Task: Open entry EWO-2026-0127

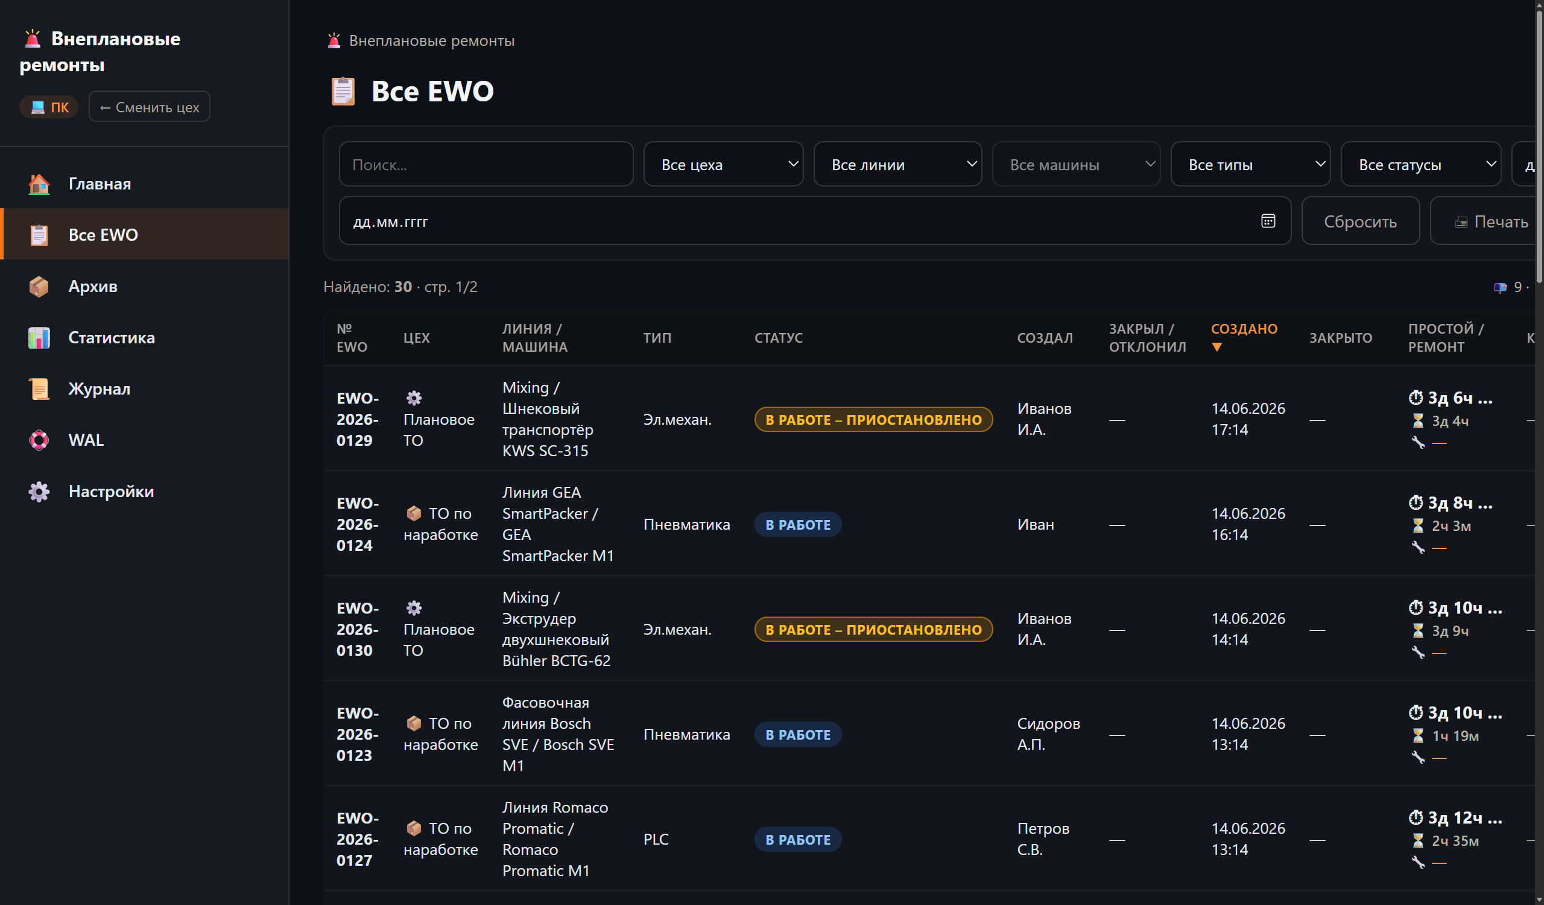Action: [357, 839]
